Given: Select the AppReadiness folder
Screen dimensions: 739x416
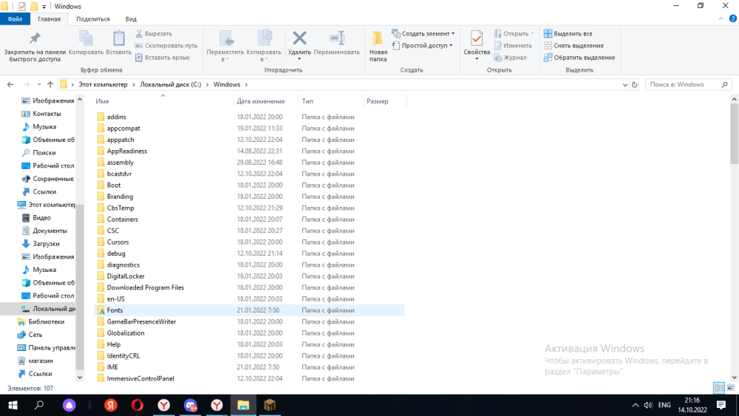Looking at the screenshot, I should tap(127, 151).
